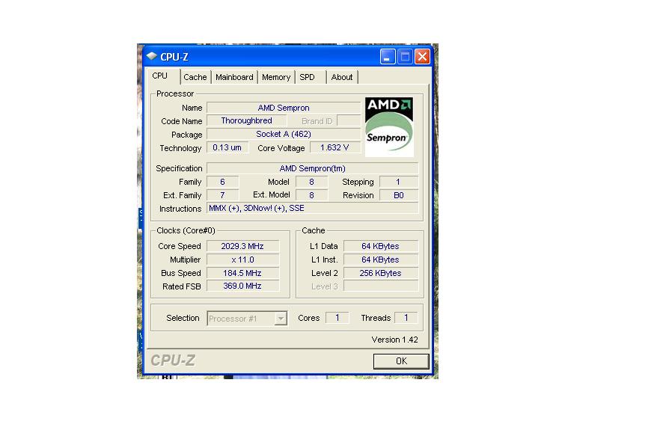This screenshot has width=669, height=442.
Task: Click the Revision value B0
Action: coord(399,195)
